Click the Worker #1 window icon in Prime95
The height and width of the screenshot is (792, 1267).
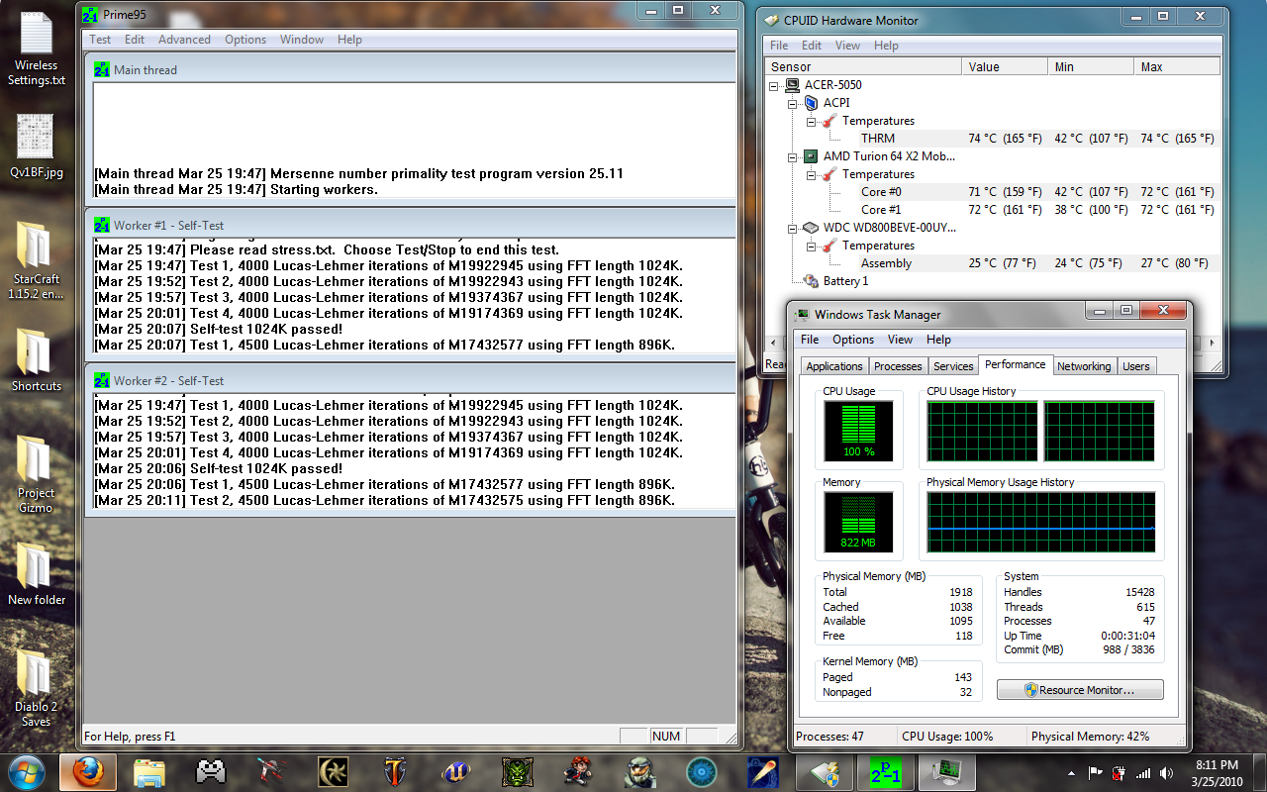click(x=102, y=226)
